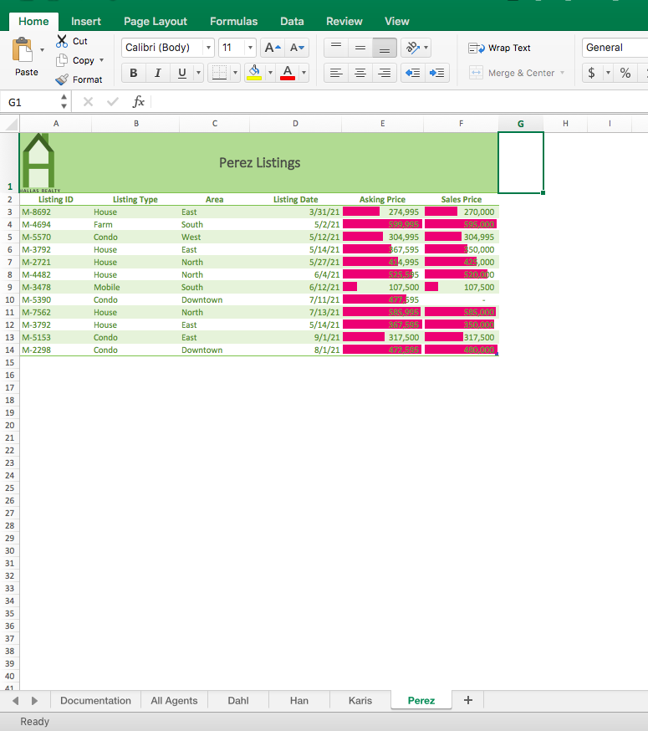This screenshot has height=731, width=648.
Task: Open the Dahl sheet tab
Action: pos(237,700)
